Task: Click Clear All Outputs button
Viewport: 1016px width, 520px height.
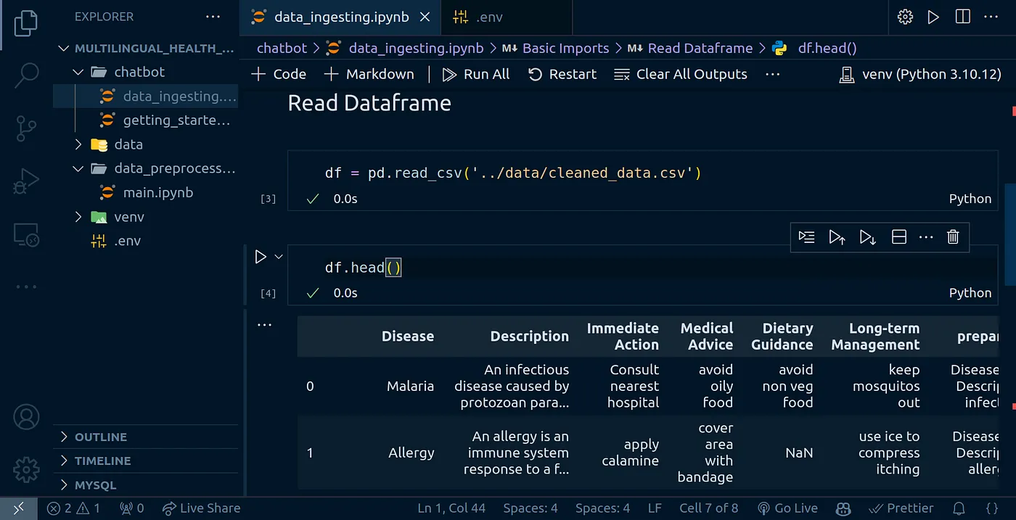Action: [x=681, y=74]
